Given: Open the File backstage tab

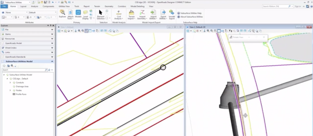Looking at the screenshot, I should (4, 6).
